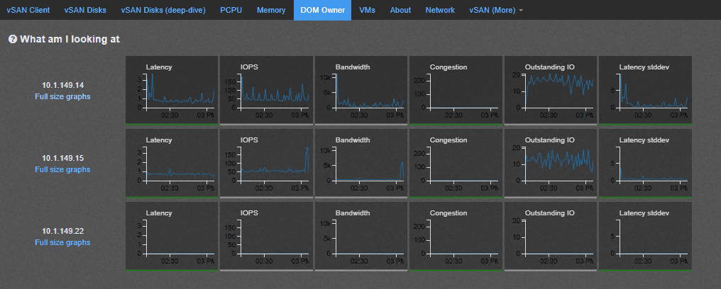Click the host label 10.1.149.14

click(62, 85)
